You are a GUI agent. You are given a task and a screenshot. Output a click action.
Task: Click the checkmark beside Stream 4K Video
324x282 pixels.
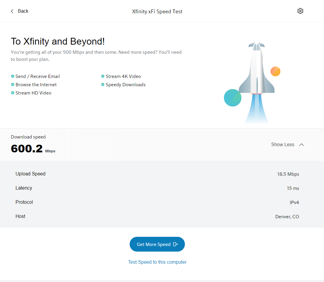coord(103,76)
